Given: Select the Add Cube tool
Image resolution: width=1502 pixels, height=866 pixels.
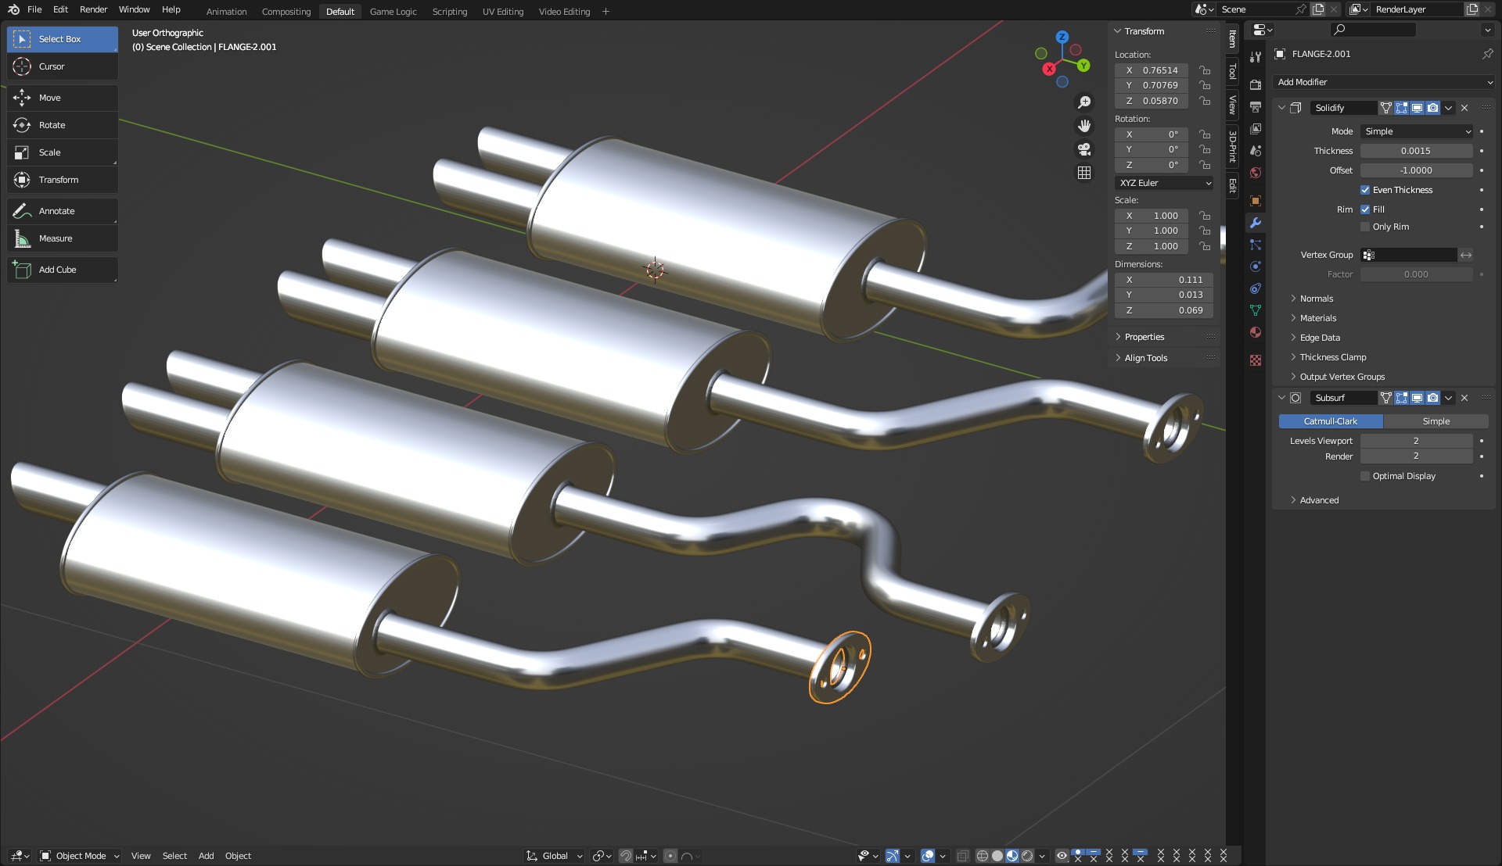Looking at the screenshot, I should [x=63, y=270].
